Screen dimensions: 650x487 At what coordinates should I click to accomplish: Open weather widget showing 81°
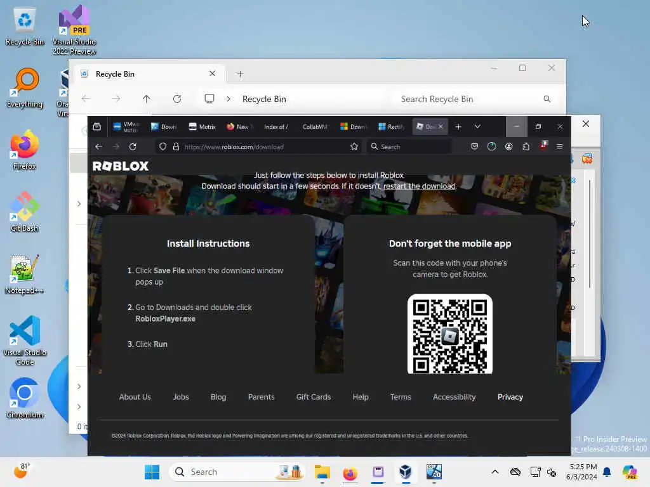coord(22,471)
